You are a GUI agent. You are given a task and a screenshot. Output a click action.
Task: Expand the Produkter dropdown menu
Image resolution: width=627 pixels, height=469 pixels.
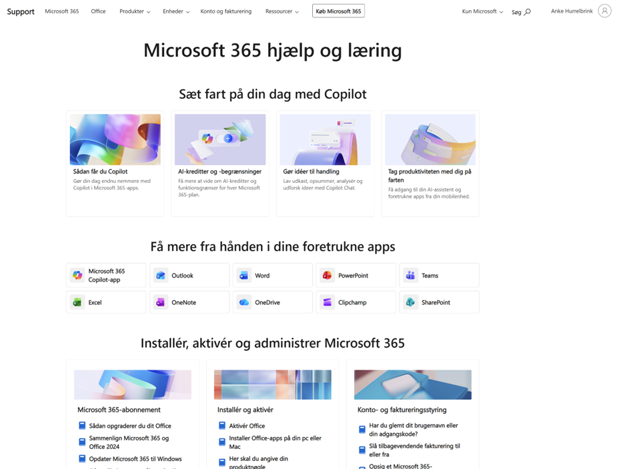click(135, 11)
